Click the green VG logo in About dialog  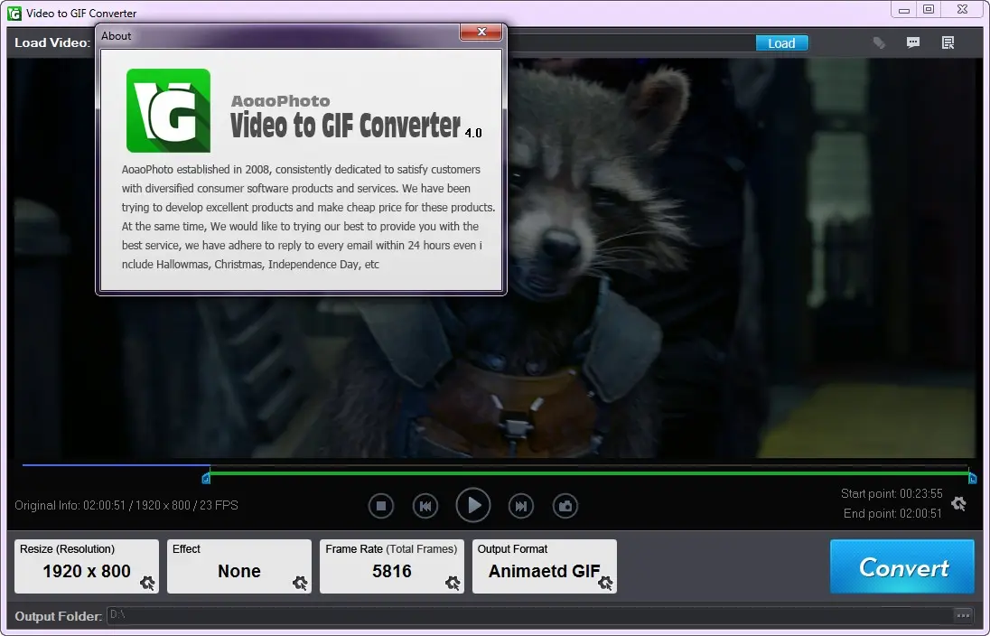(x=169, y=110)
